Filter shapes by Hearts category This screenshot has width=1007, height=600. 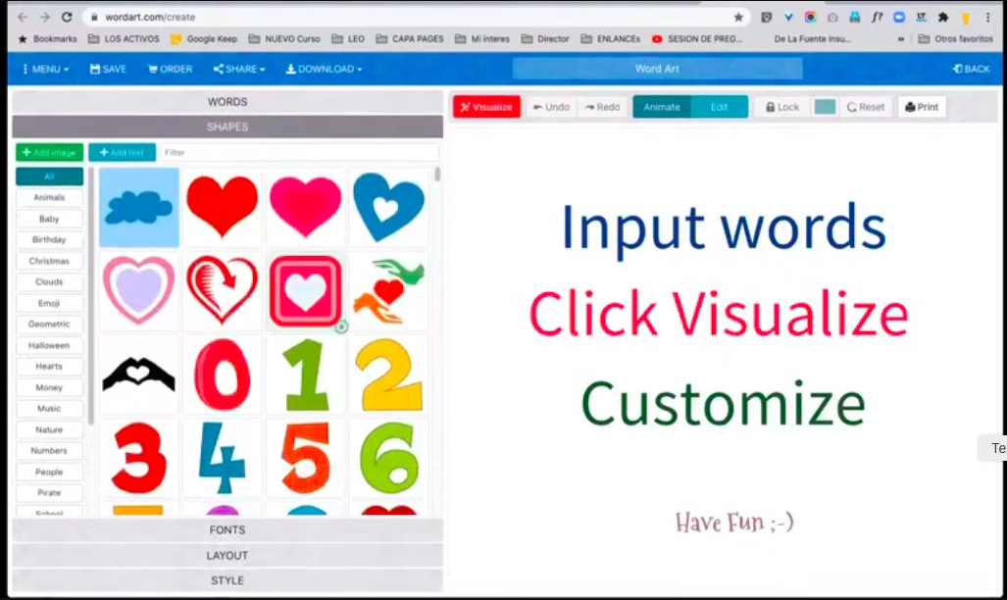pos(49,367)
